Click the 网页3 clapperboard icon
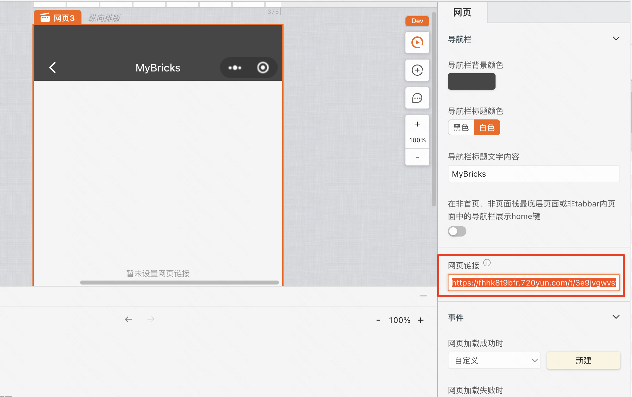 [x=45, y=17]
